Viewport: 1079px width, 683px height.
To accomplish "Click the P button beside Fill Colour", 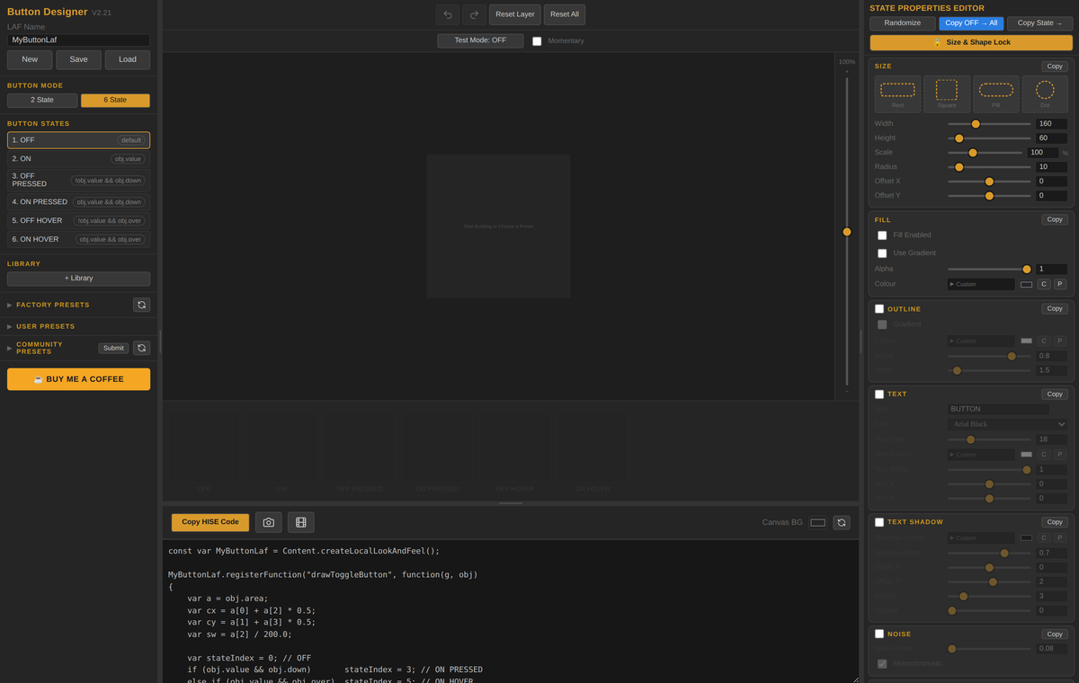I will (1060, 284).
